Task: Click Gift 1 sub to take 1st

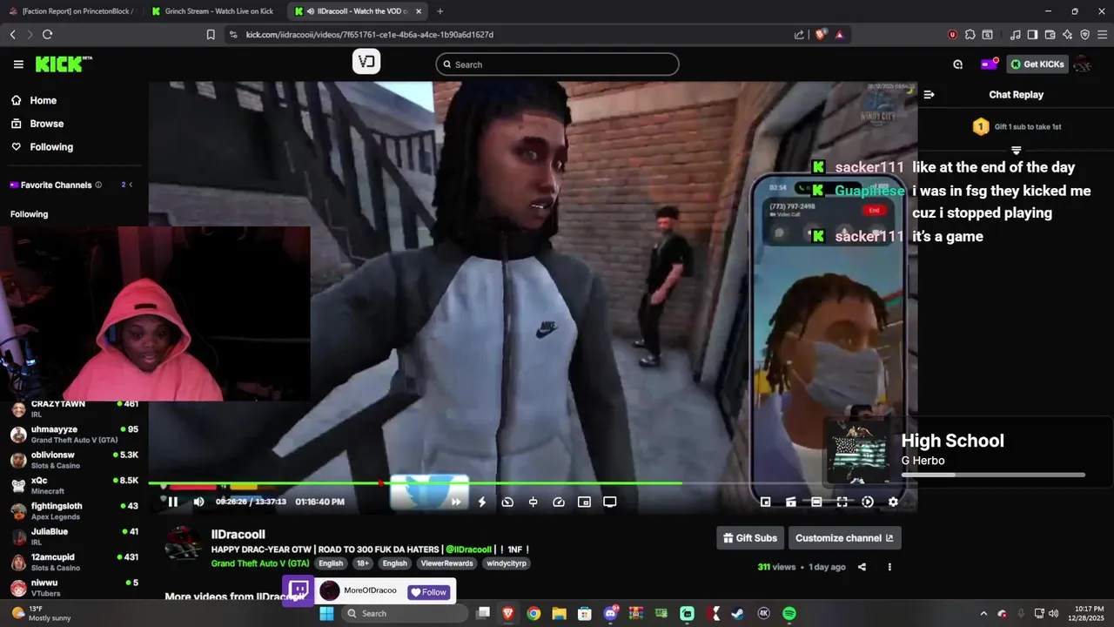Action: coord(1016,126)
